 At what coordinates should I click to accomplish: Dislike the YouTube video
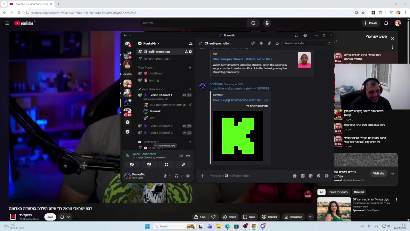click(x=213, y=217)
